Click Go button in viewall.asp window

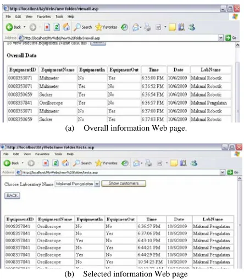click(231, 38)
